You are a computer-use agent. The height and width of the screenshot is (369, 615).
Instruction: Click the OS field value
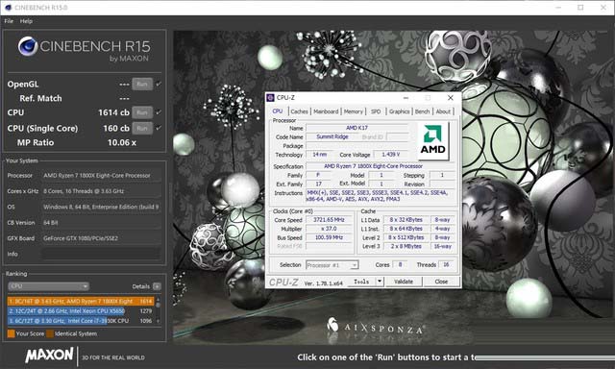pyautogui.click(x=101, y=207)
